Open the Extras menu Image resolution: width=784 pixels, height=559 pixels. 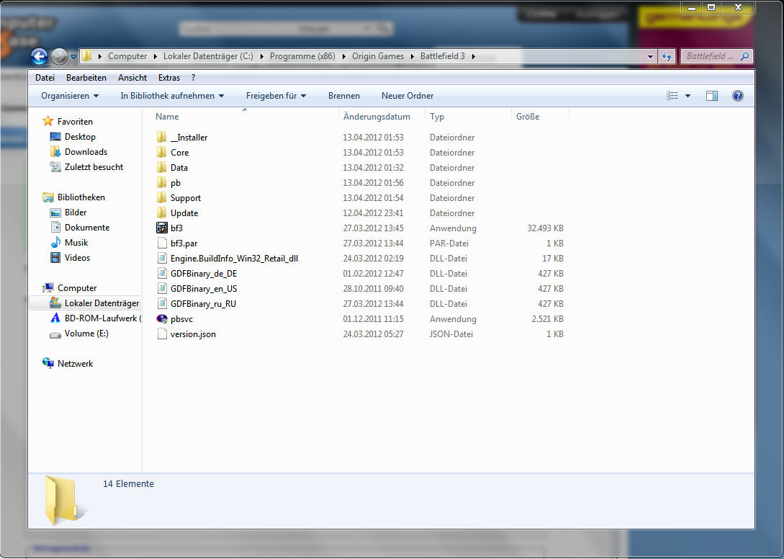(x=169, y=78)
